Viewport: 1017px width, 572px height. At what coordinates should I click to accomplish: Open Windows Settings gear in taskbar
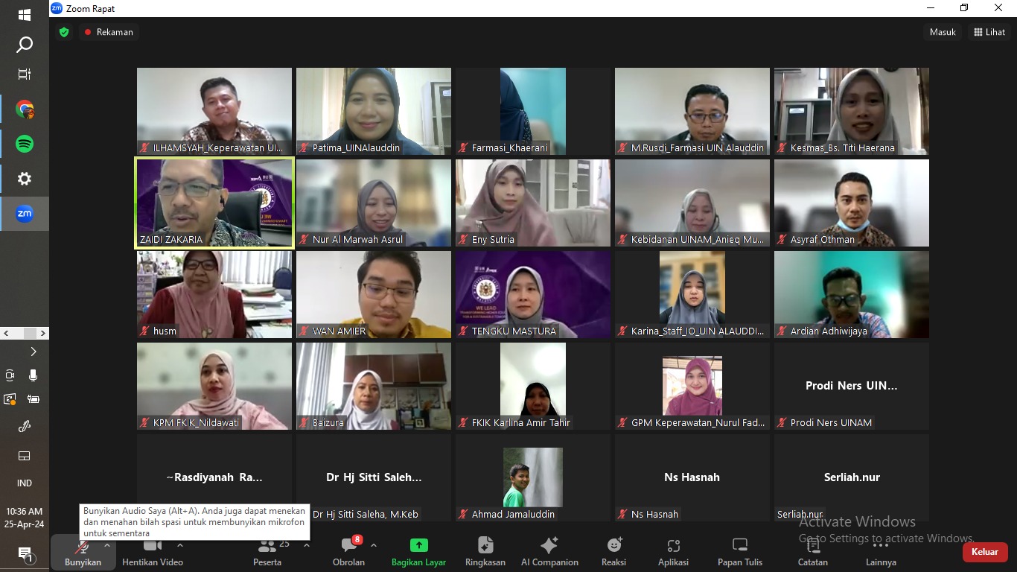[x=25, y=179]
